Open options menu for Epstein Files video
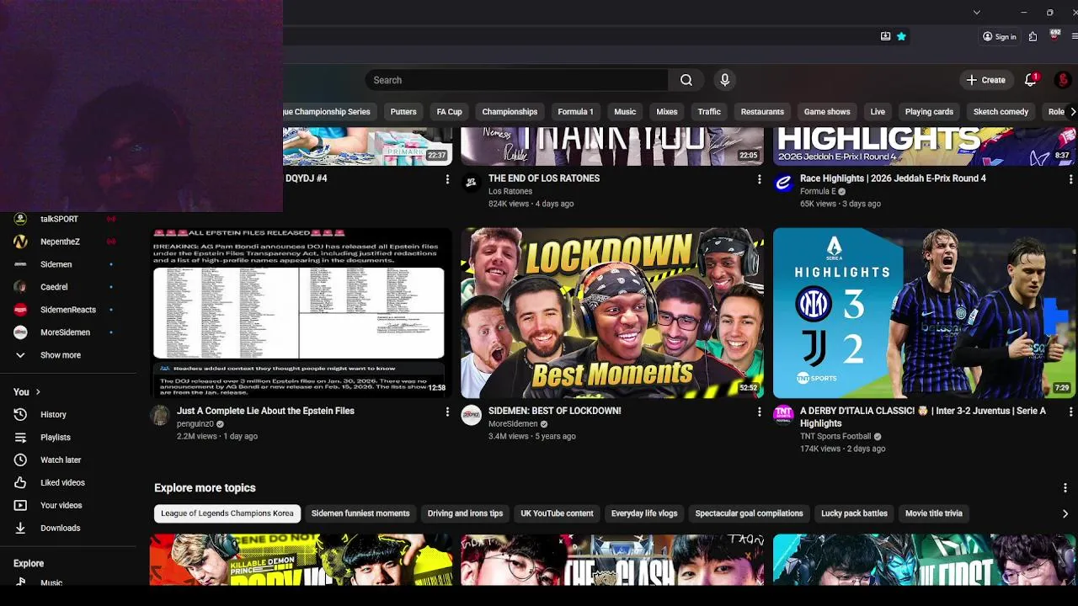This screenshot has height=606, width=1078. click(x=447, y=412)
